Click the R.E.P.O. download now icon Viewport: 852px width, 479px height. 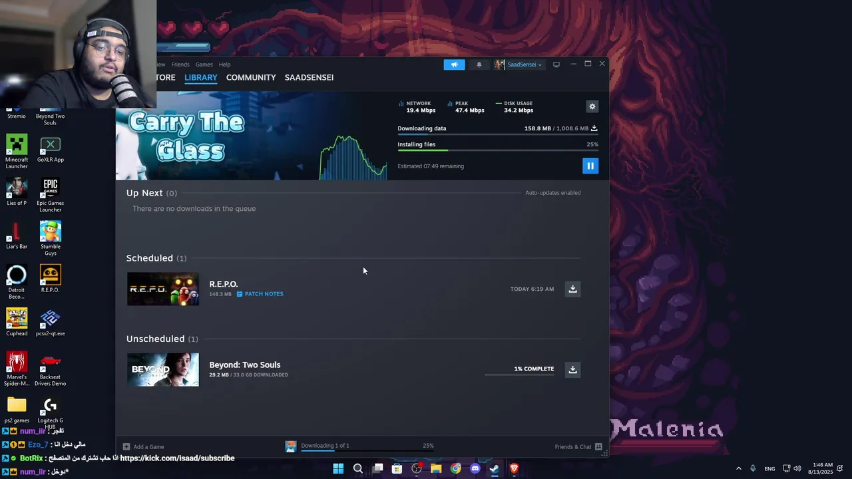point(572,289)
